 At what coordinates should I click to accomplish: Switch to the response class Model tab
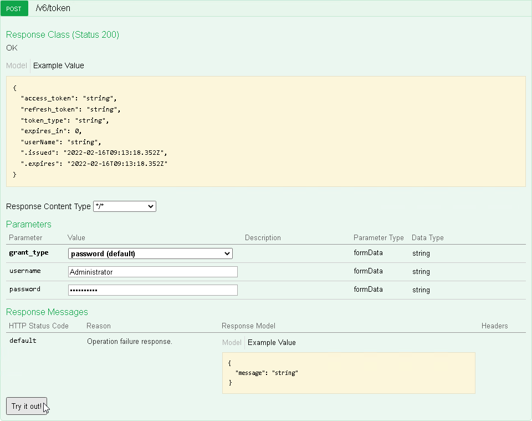(16, 65)
